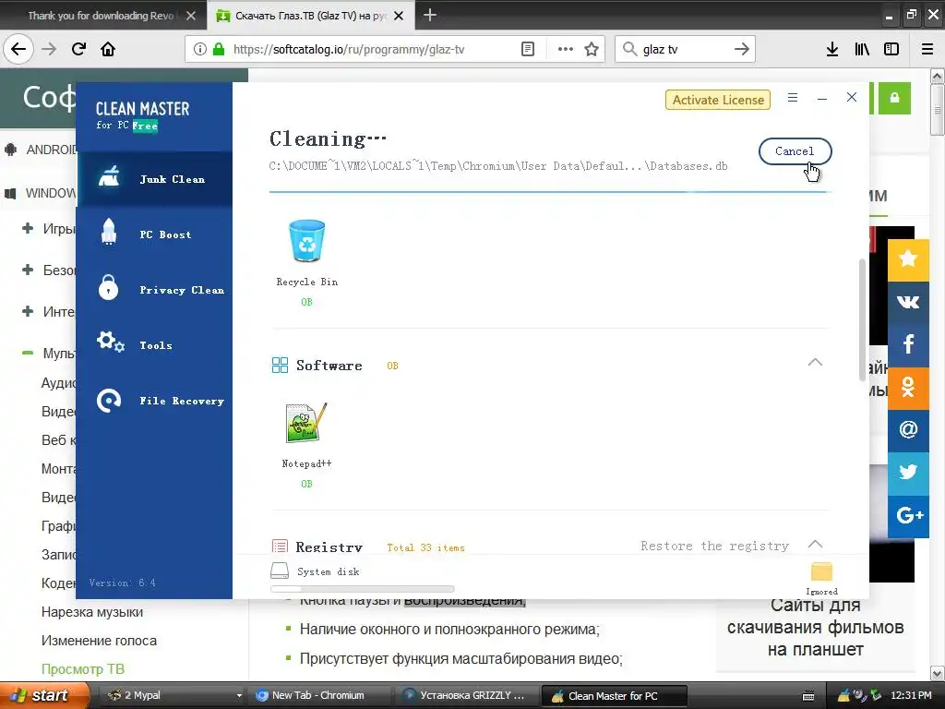Switch to Thank you for downloading Revo tab

101,16
